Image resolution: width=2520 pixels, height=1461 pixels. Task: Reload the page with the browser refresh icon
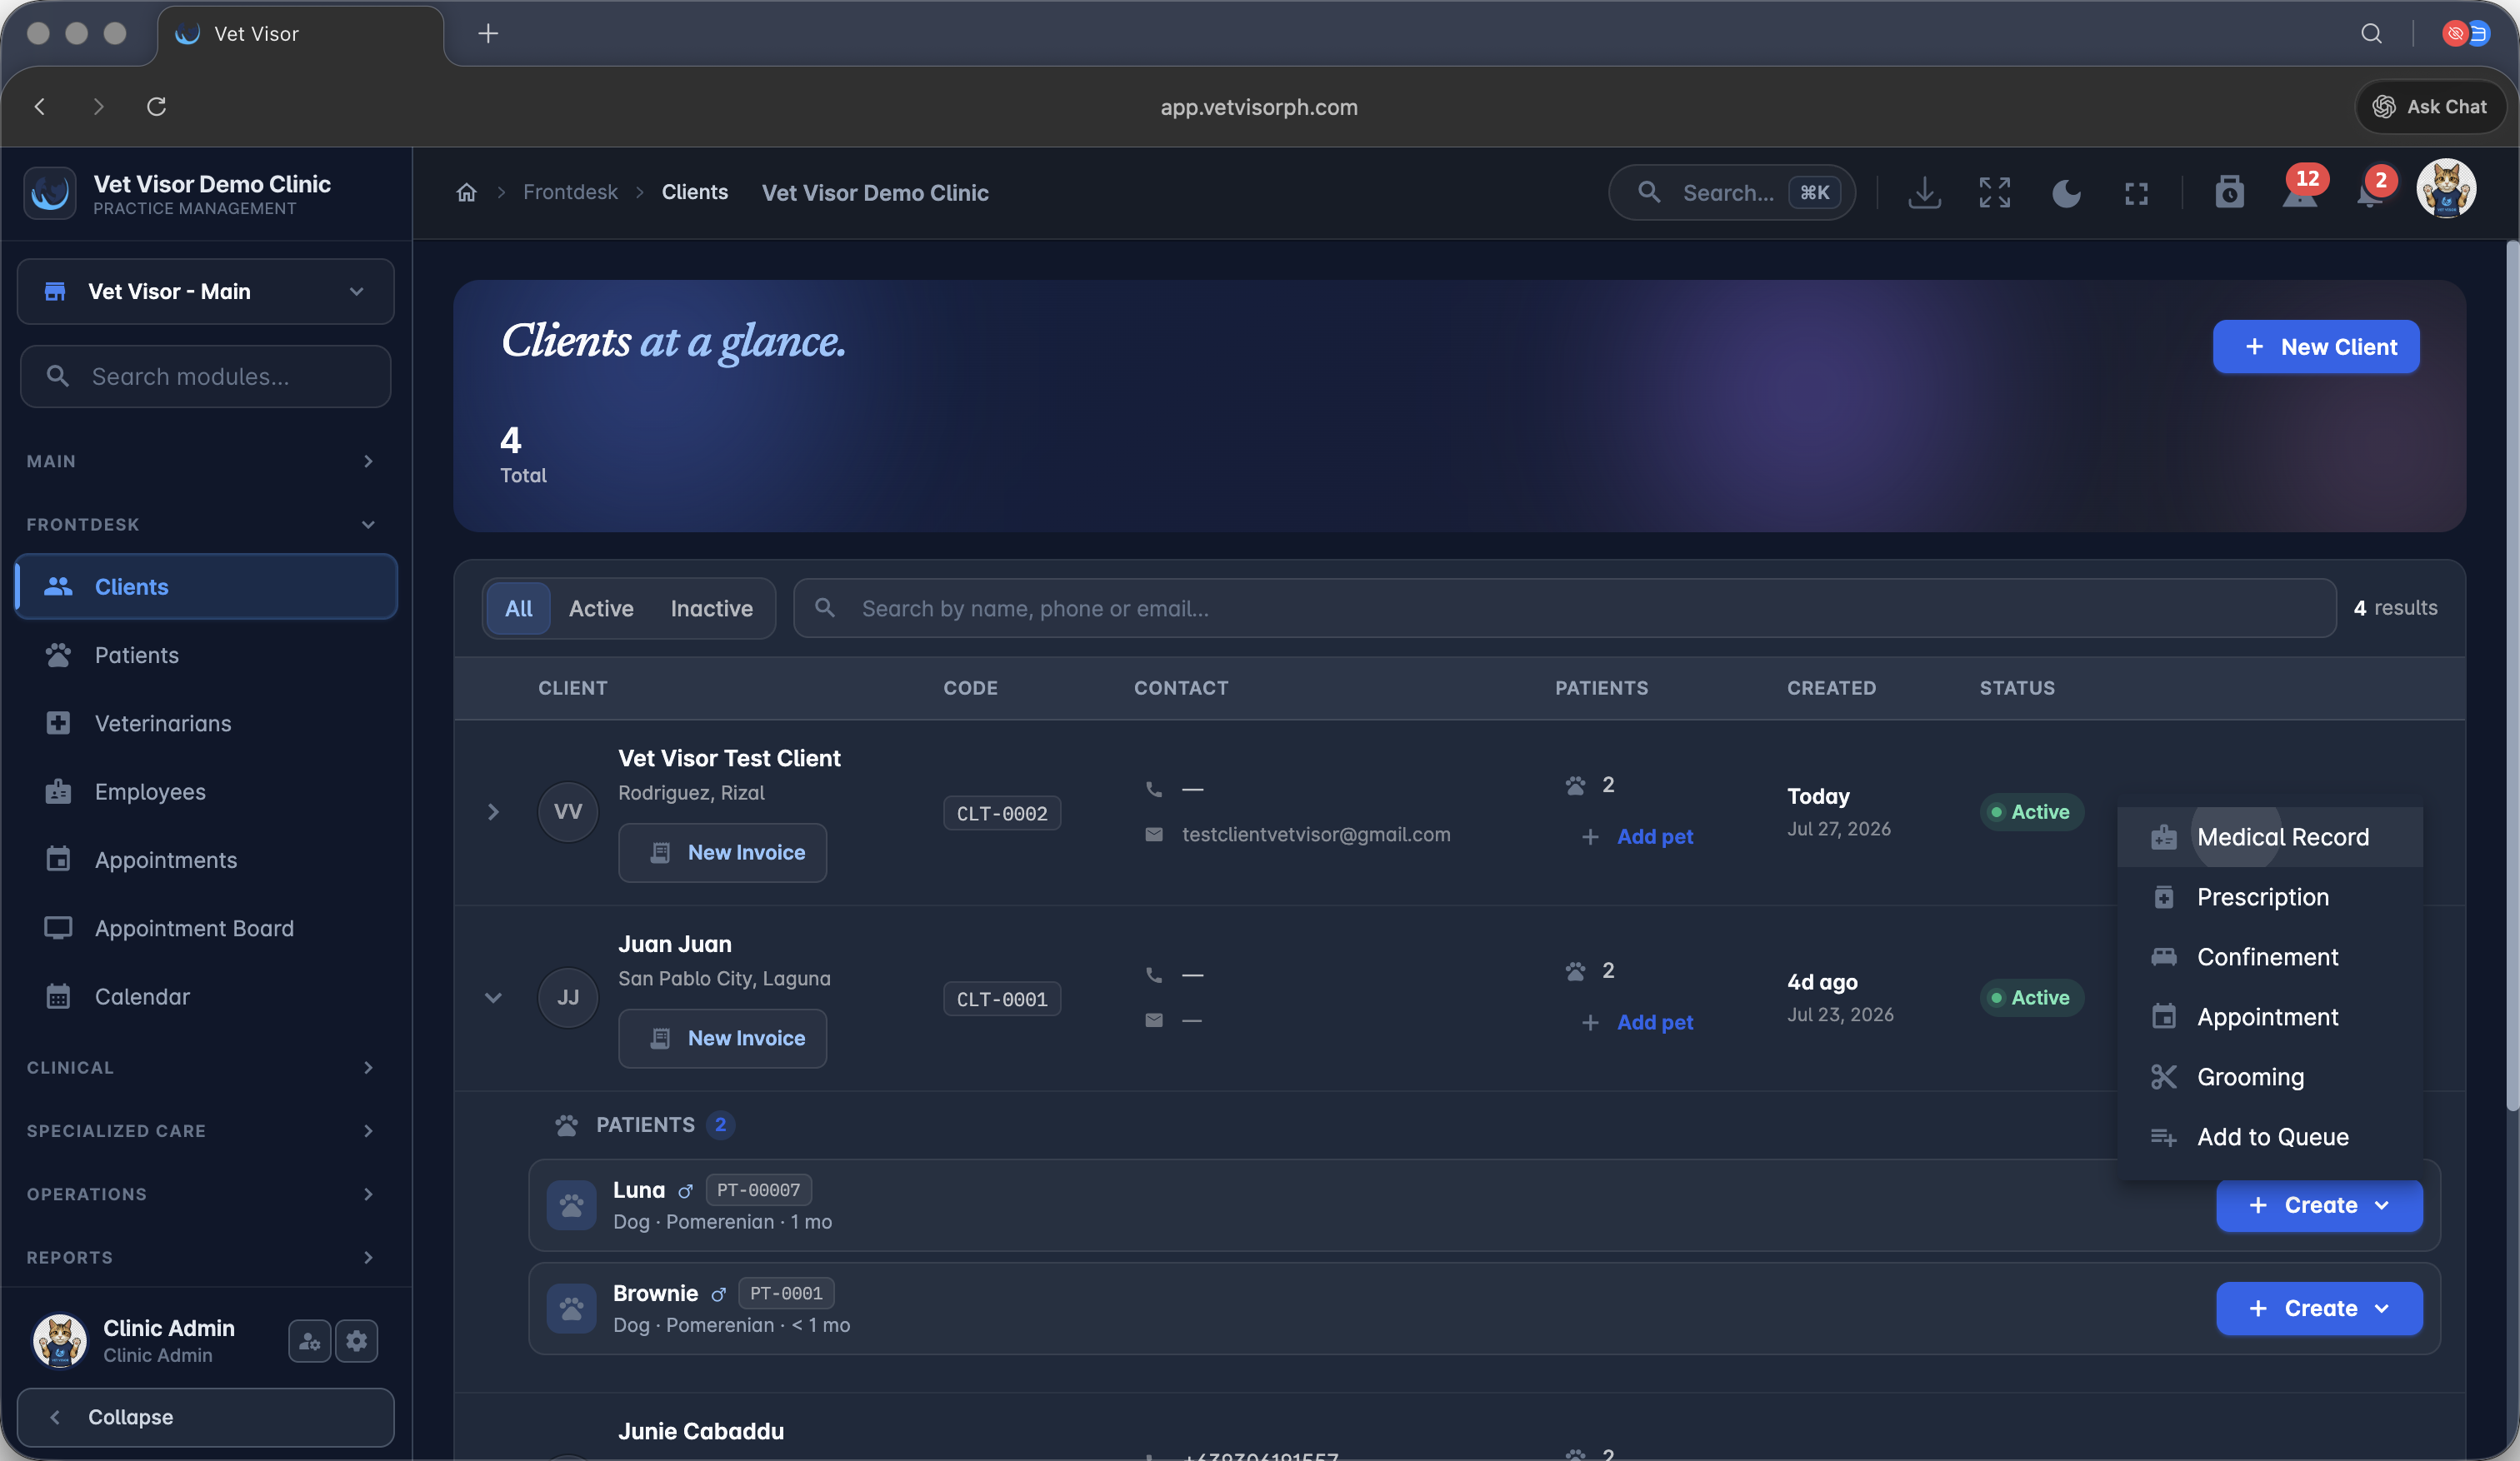click(156, 106)
